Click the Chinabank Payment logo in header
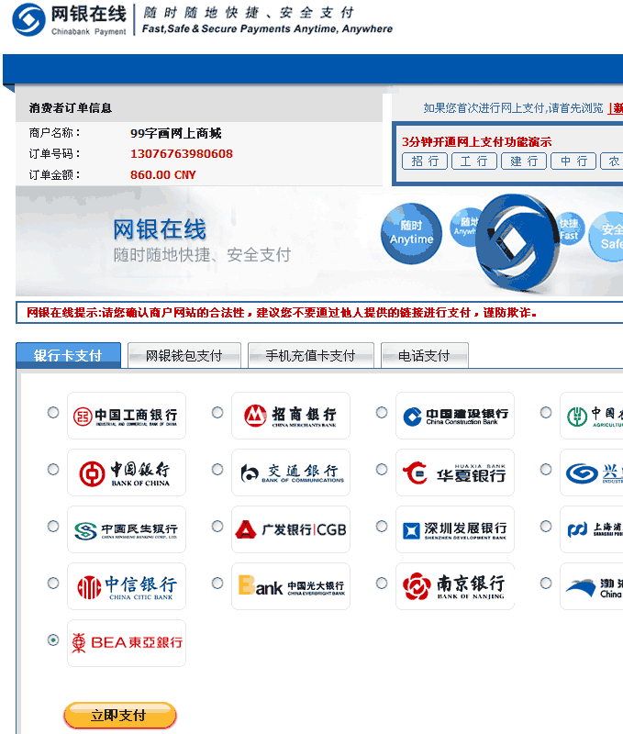Viewport: 623px width, 734px height. pyautogui.click(x=69, y=20)
